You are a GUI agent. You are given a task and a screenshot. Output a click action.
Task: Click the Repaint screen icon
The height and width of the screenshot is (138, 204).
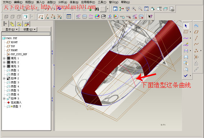pos(115,9)
